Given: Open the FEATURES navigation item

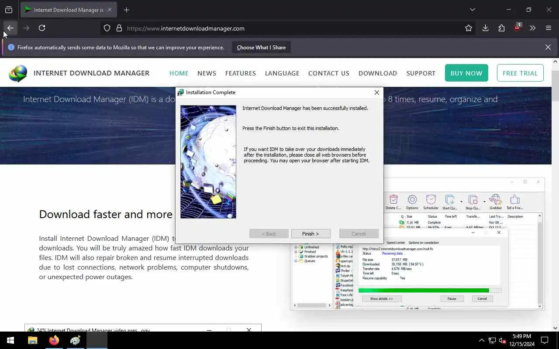Looking at the screenshot, I should [x=241, y=73].
